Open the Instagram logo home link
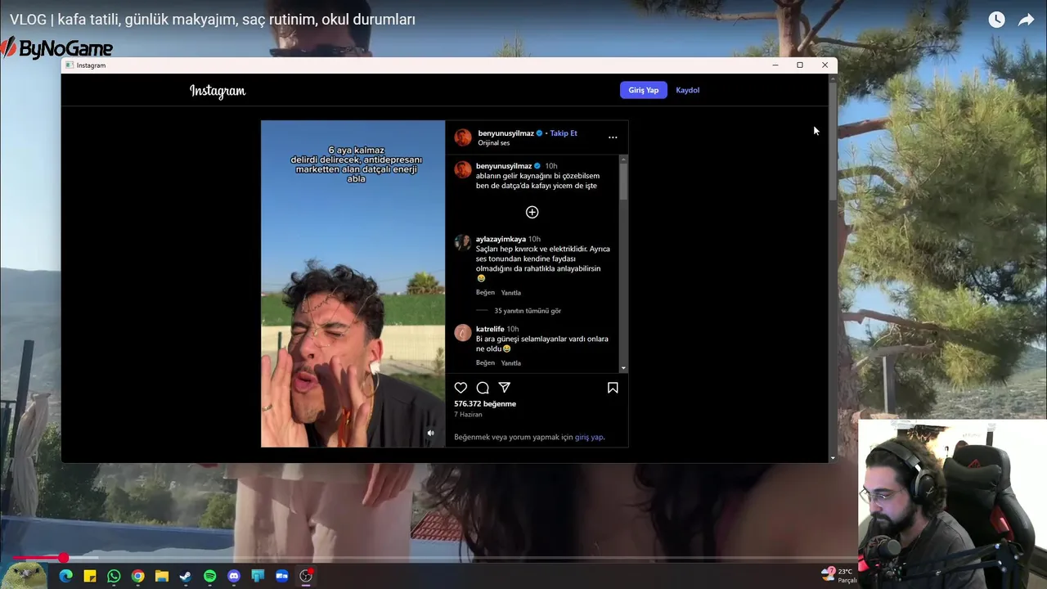 (218, 91)
